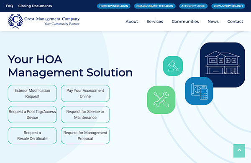Open the Closing Documents link
The width and height of the screenshot is (251, 163).
tap(35, 6)
